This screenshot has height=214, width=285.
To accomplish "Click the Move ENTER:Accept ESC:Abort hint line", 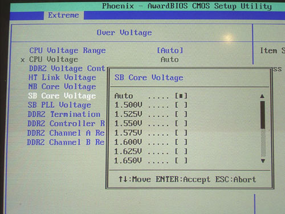I will point(187,179).
